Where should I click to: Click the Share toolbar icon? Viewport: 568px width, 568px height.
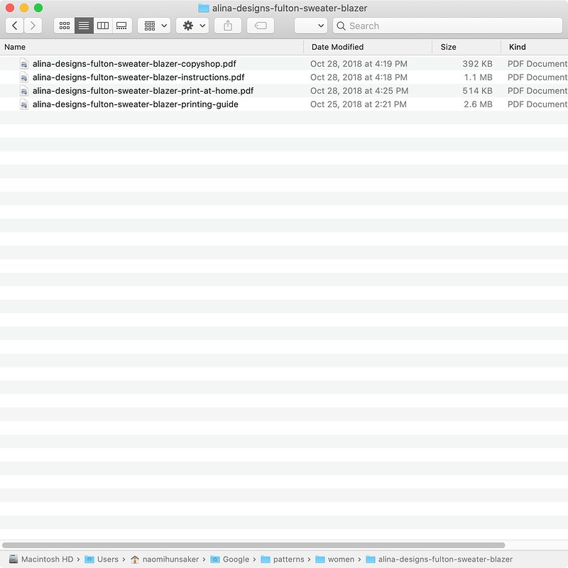point(228,26)
